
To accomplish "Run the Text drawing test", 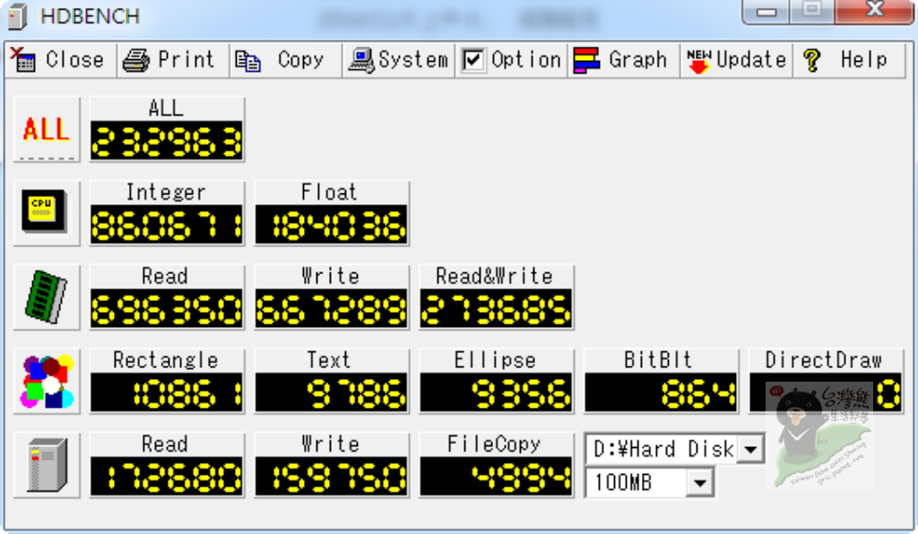I will [332, 381].
